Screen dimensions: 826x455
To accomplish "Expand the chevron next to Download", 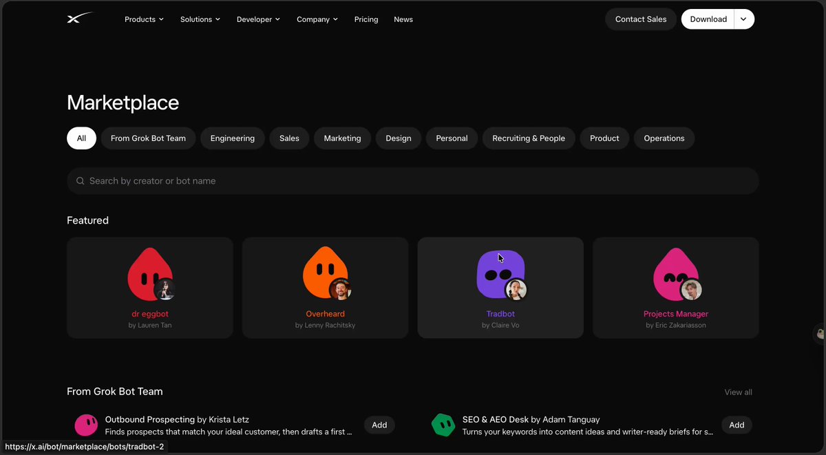I will 744,19.
